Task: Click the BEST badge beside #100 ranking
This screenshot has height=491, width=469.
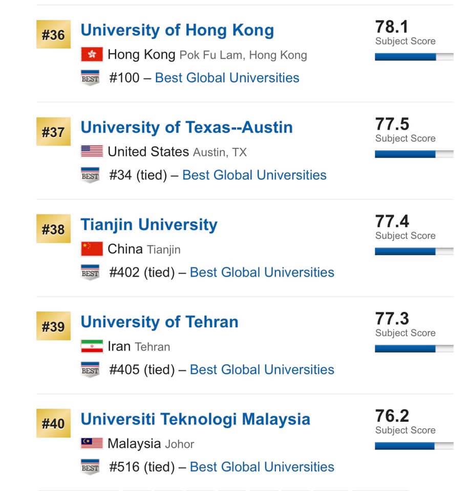Action: (x=90, y=78)
